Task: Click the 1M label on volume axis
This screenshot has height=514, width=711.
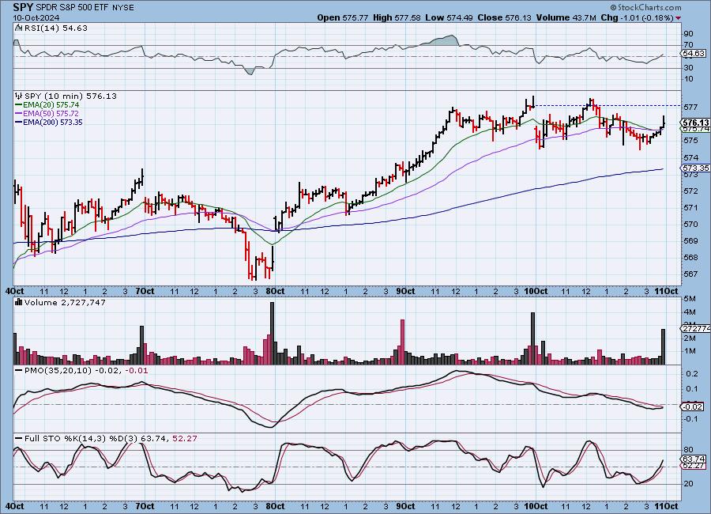Action: click(x=690, y=350)
